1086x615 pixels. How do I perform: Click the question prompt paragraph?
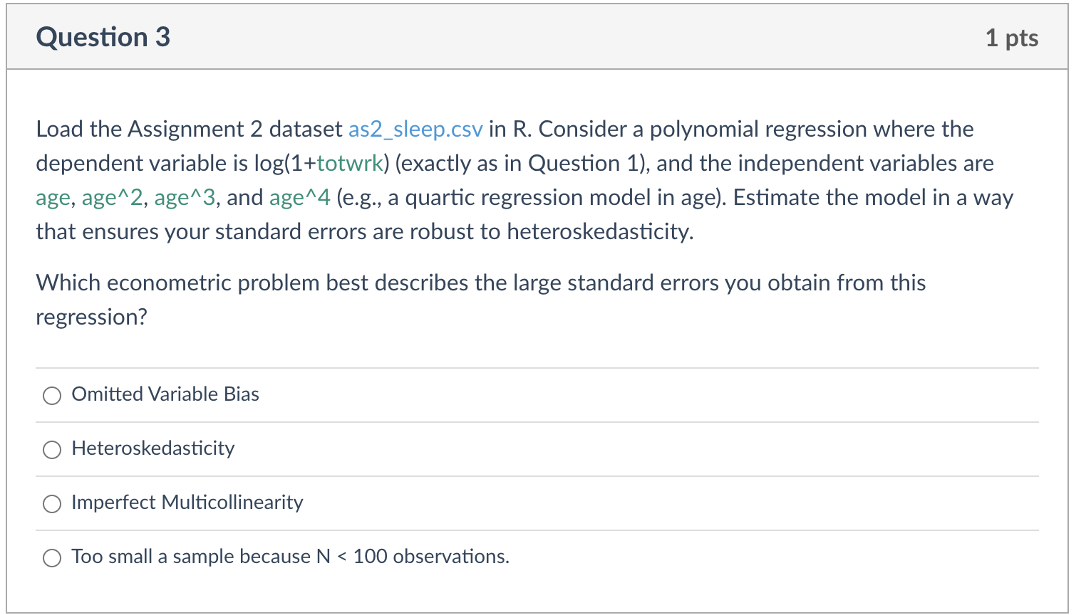coord(499,180)
